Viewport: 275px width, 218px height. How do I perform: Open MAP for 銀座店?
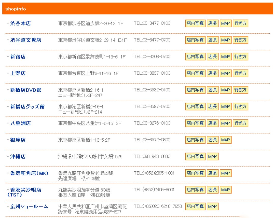(x=226, y=140)
